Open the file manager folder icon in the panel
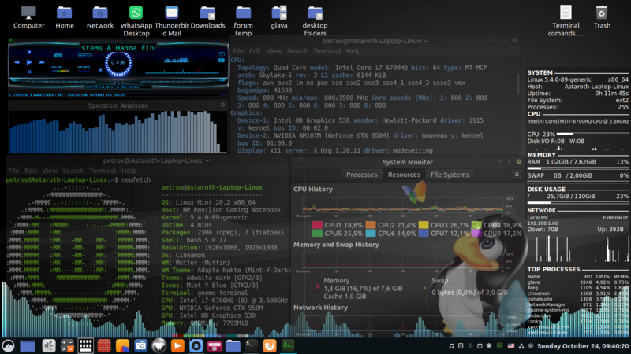The height and width of the screenshot is (354, 631). [233, 345]
